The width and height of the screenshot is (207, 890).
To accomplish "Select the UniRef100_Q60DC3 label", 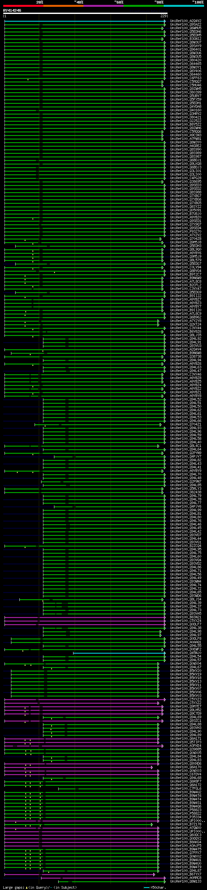I will tap(186, 835).
